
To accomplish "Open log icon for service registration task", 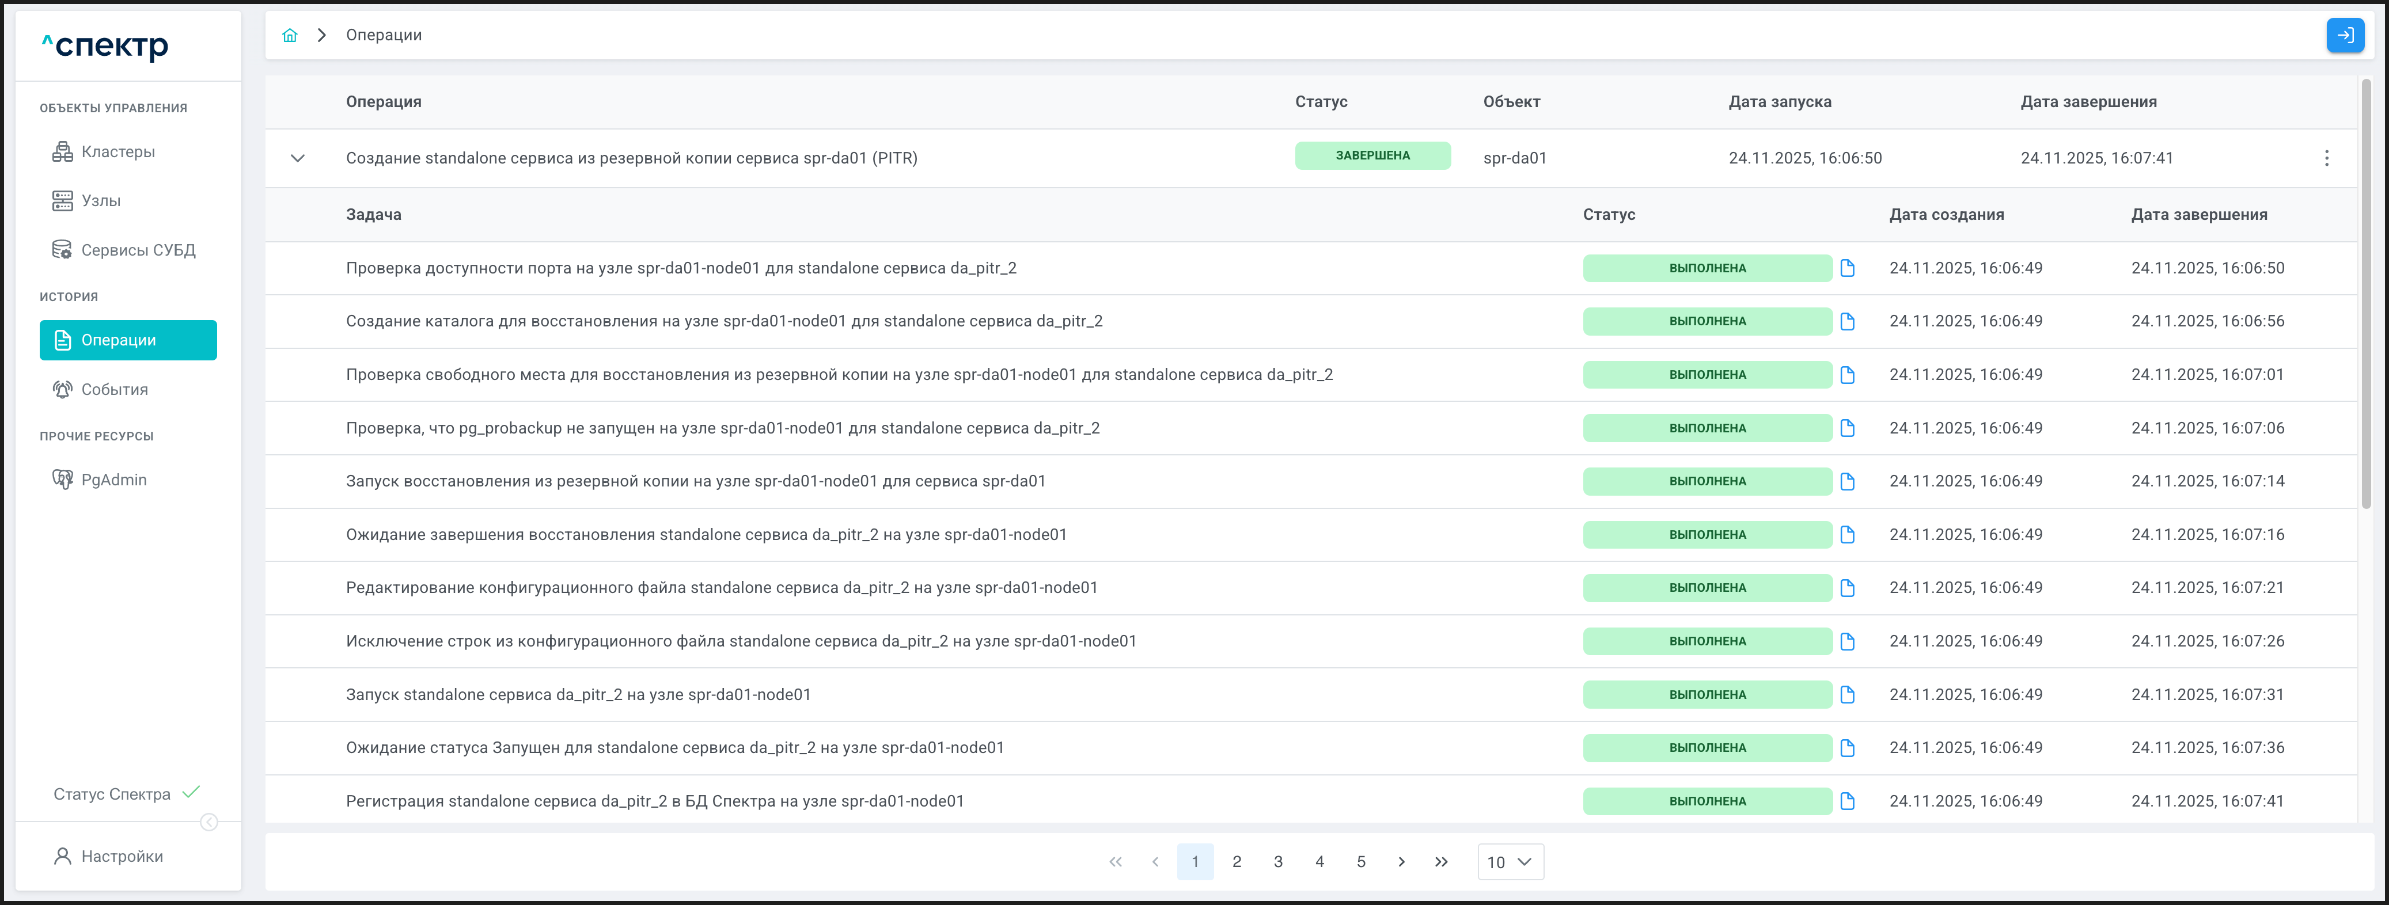I will (x=1846, y=801).
